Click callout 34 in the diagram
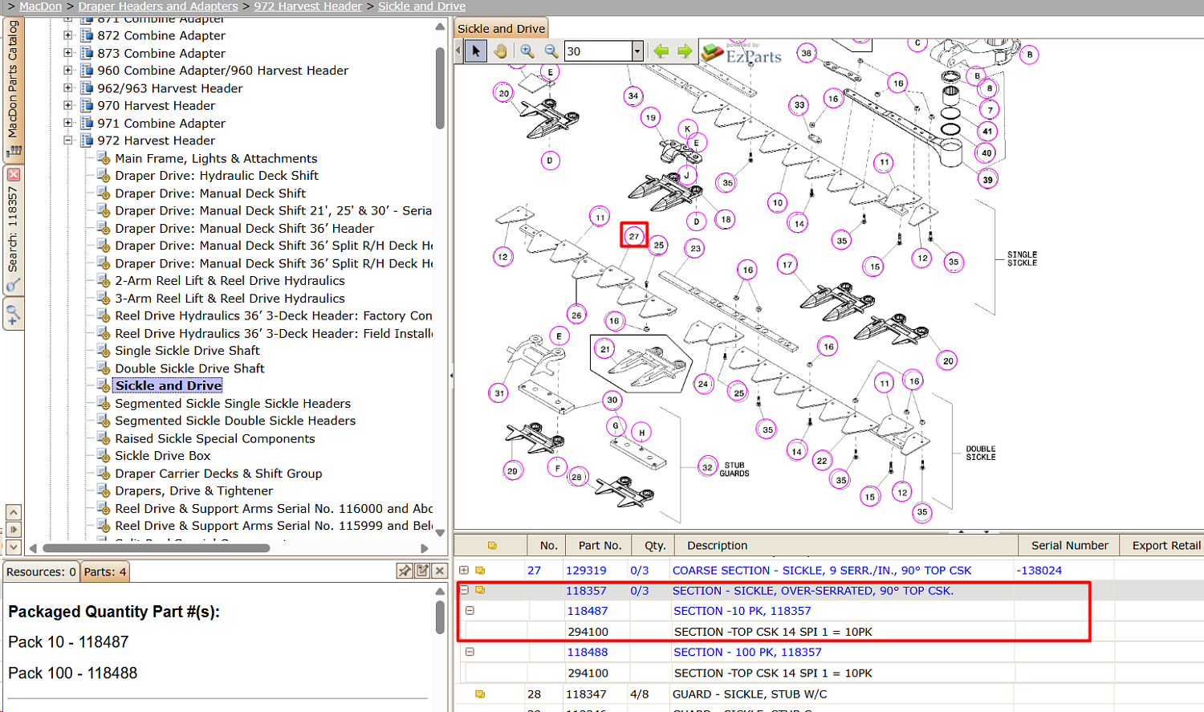 pos(633,96)
